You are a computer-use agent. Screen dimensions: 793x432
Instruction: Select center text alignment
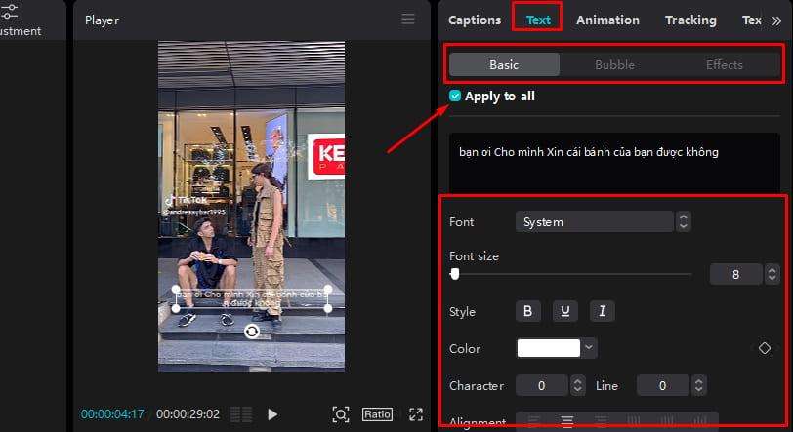pyautogui.click(x=567, y=420)
